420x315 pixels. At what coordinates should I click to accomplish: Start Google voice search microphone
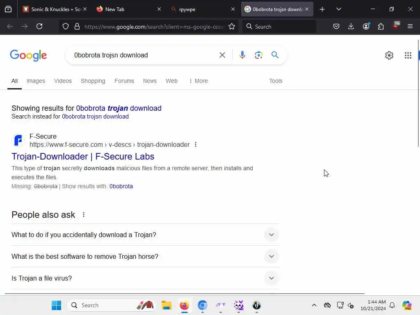242,55
